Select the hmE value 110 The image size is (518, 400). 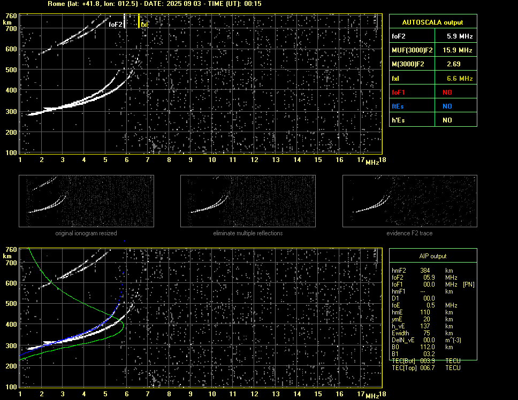click(x=425, y=312)
